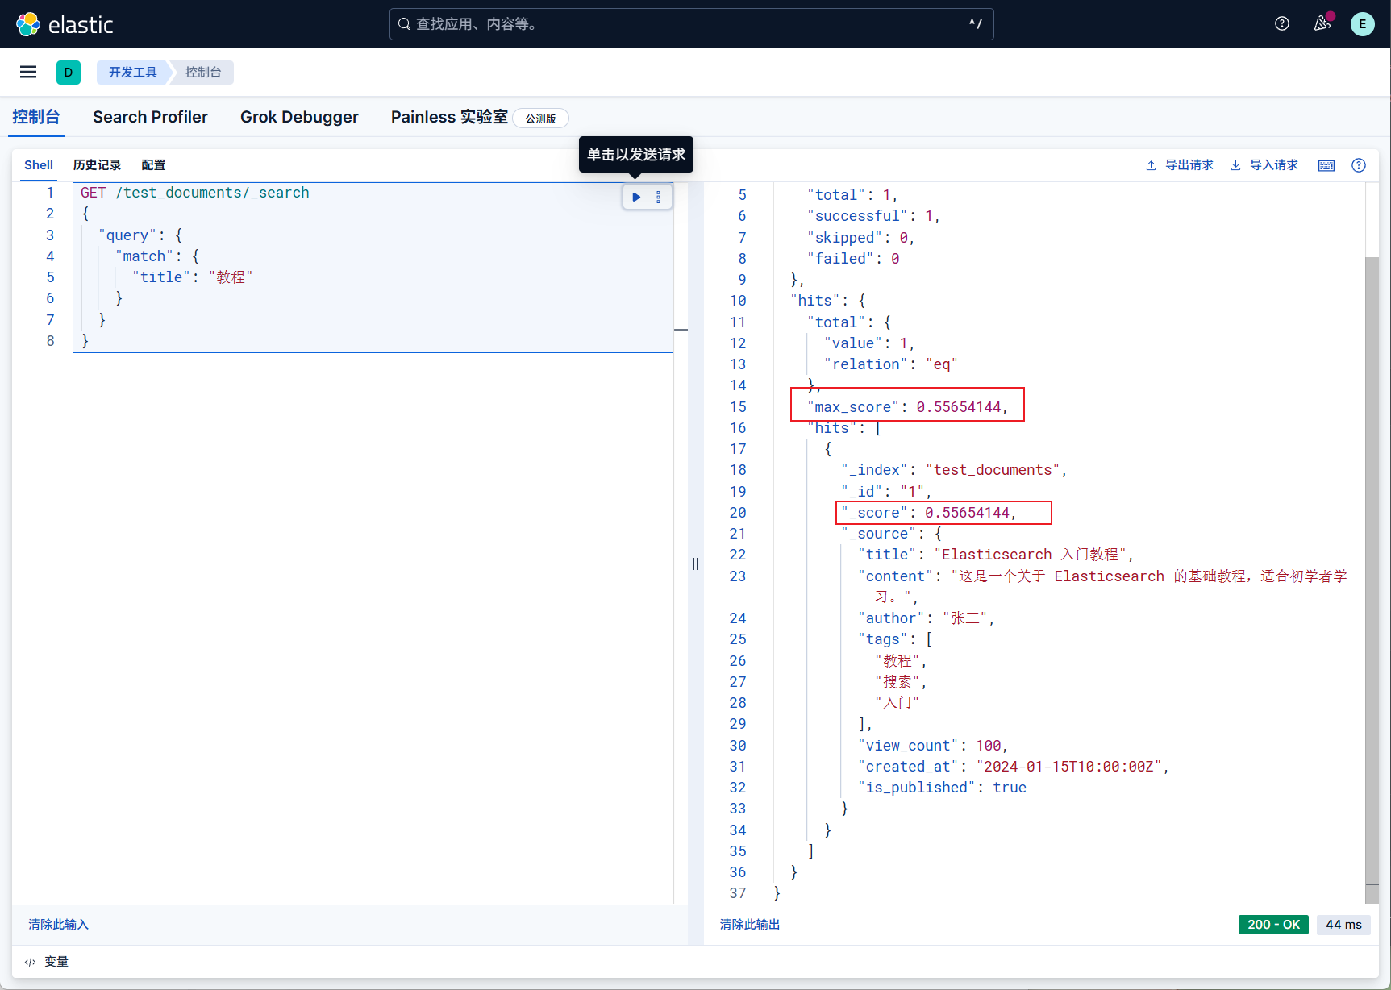Open the user avatar E menu
The width and height of the screenshot is (1391, 990).
pos(1362,24)
